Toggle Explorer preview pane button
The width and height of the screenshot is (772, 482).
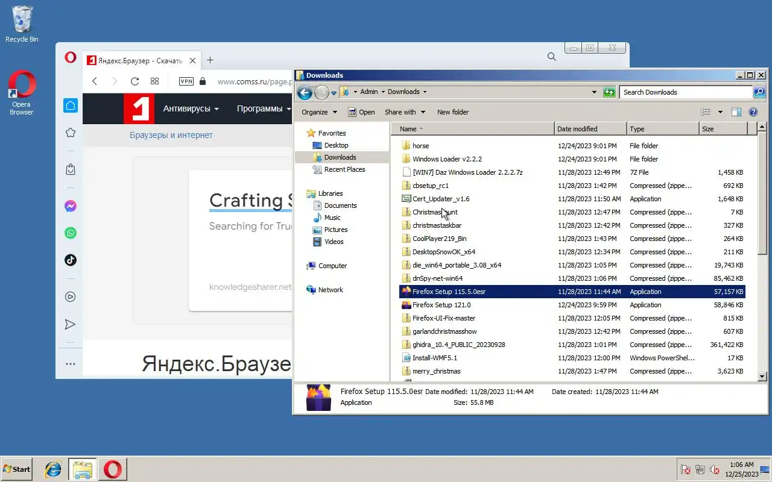pos(736,112)
